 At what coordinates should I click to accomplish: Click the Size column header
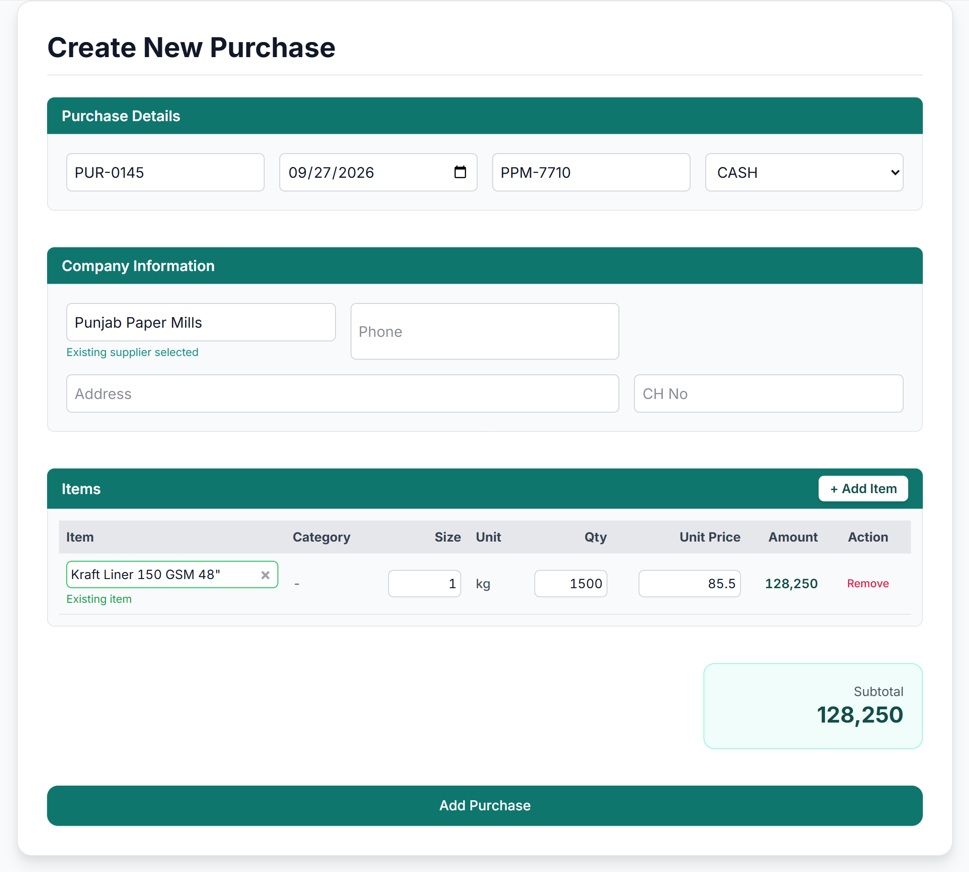pyautogui.click(x=447, y=537)
